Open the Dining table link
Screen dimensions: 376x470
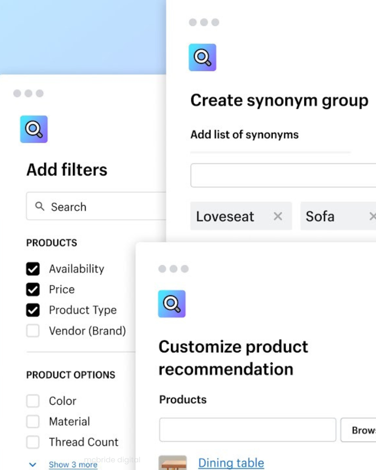[x=231, y=463]
